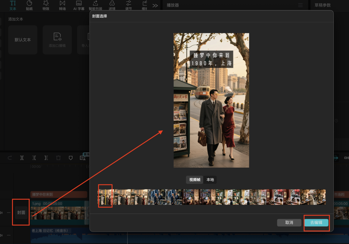Click the delete trash icon in timeline toolbar
The width and height of the screenshot is (349, 244).
58,158
